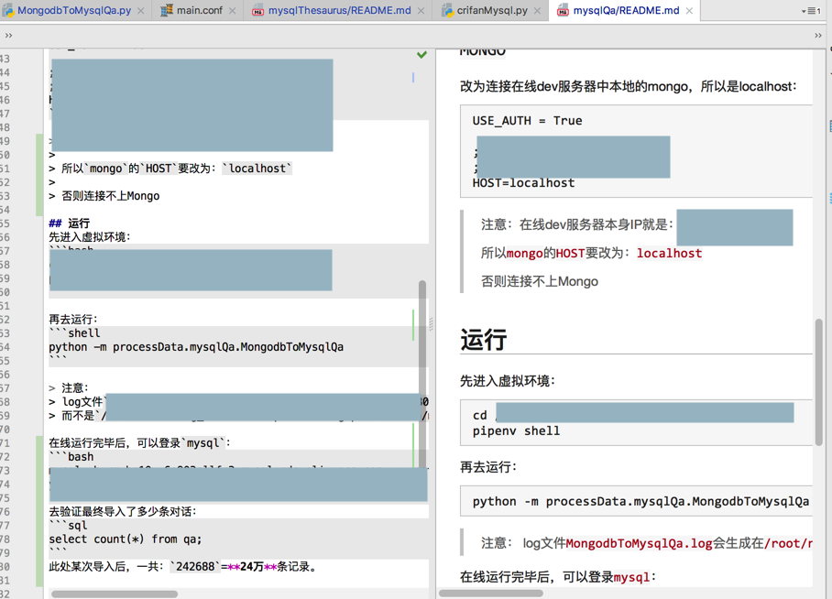Click the '否则连接不上Mongo' line in editor
Image resolution: width=832 pixels, height=599 pixels.
point(104,196)
